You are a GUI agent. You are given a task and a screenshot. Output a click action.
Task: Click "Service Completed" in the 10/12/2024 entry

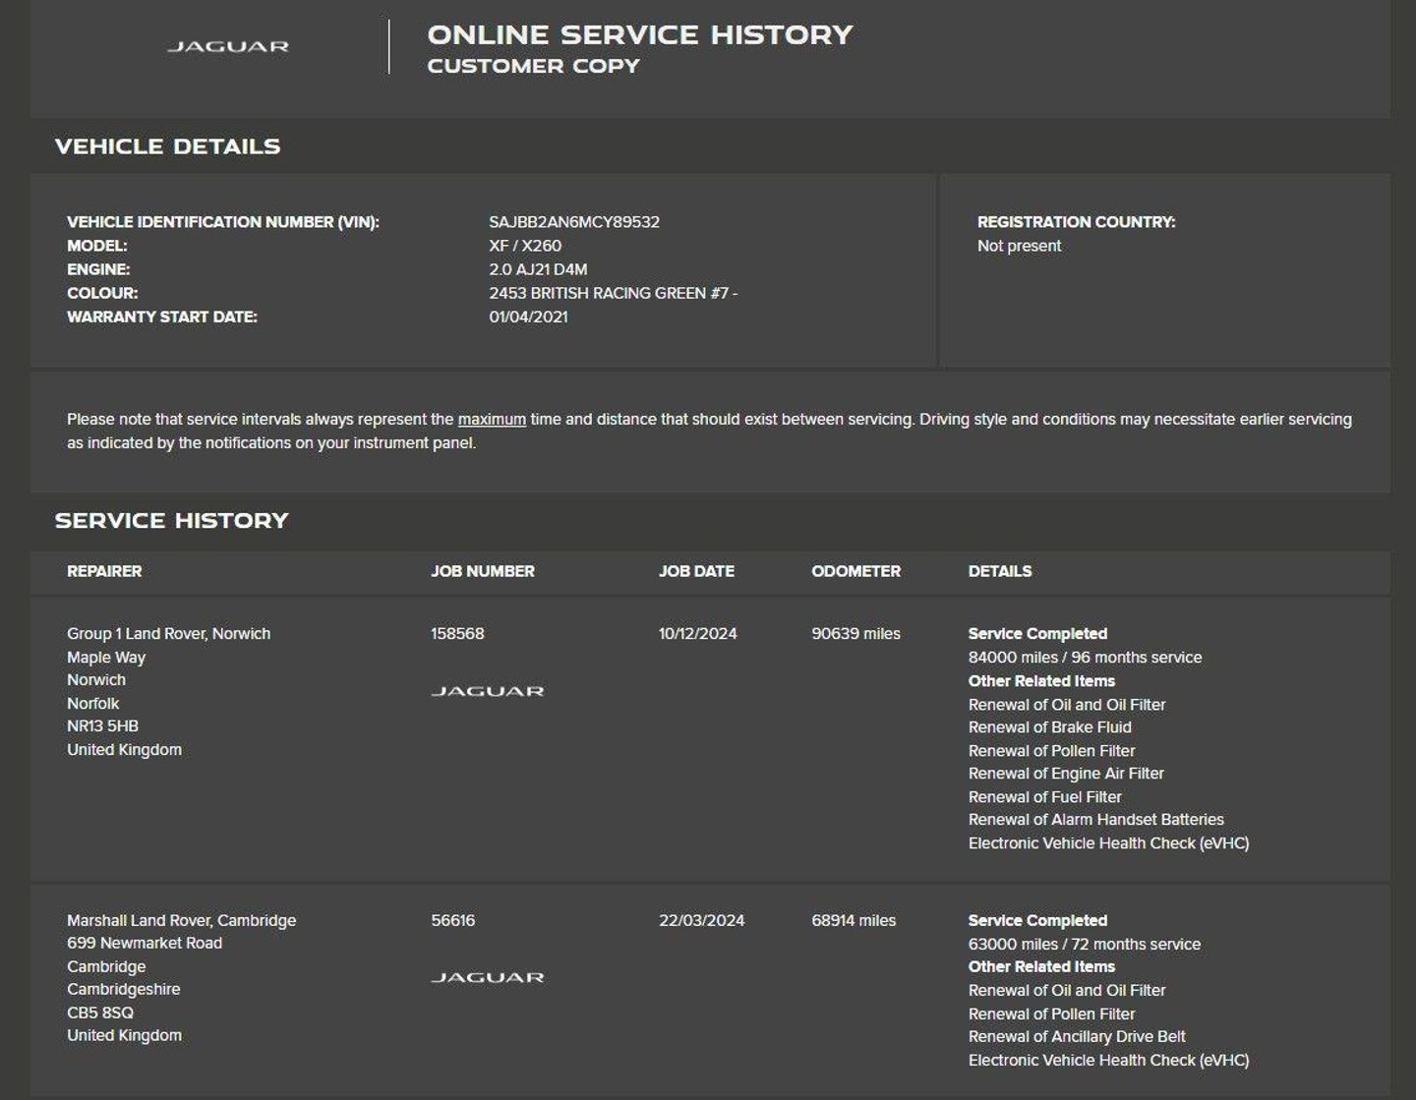pos(1038,634)
